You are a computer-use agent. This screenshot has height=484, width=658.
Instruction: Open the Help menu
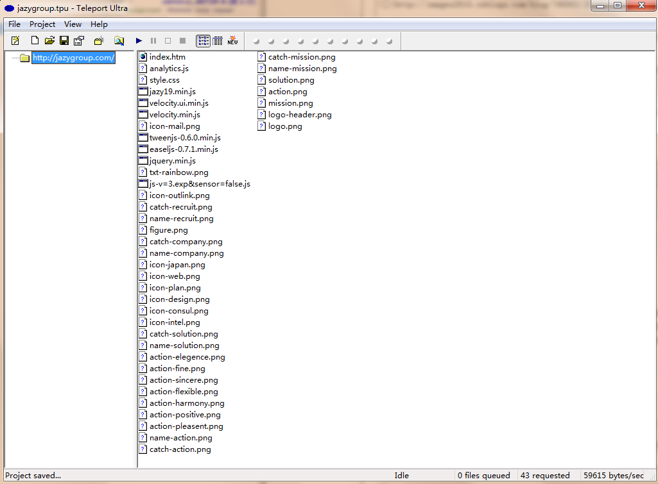point(99,24)
